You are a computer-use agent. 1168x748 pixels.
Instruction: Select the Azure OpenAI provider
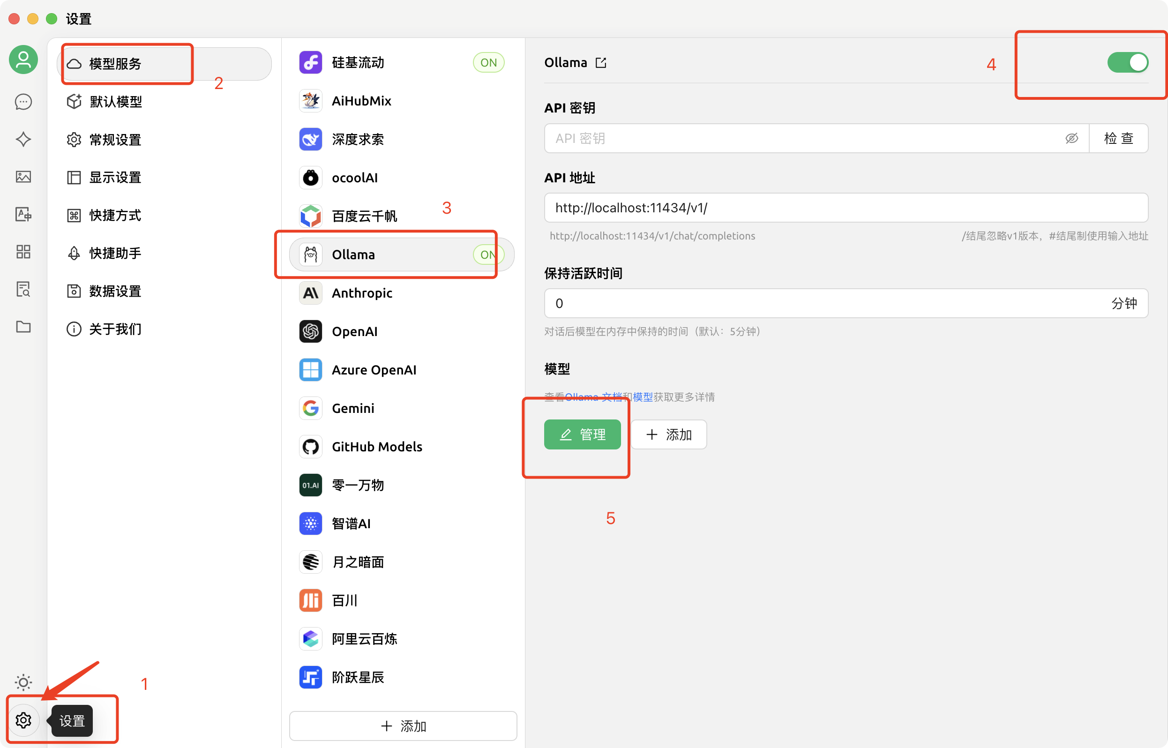pos(402,370)
